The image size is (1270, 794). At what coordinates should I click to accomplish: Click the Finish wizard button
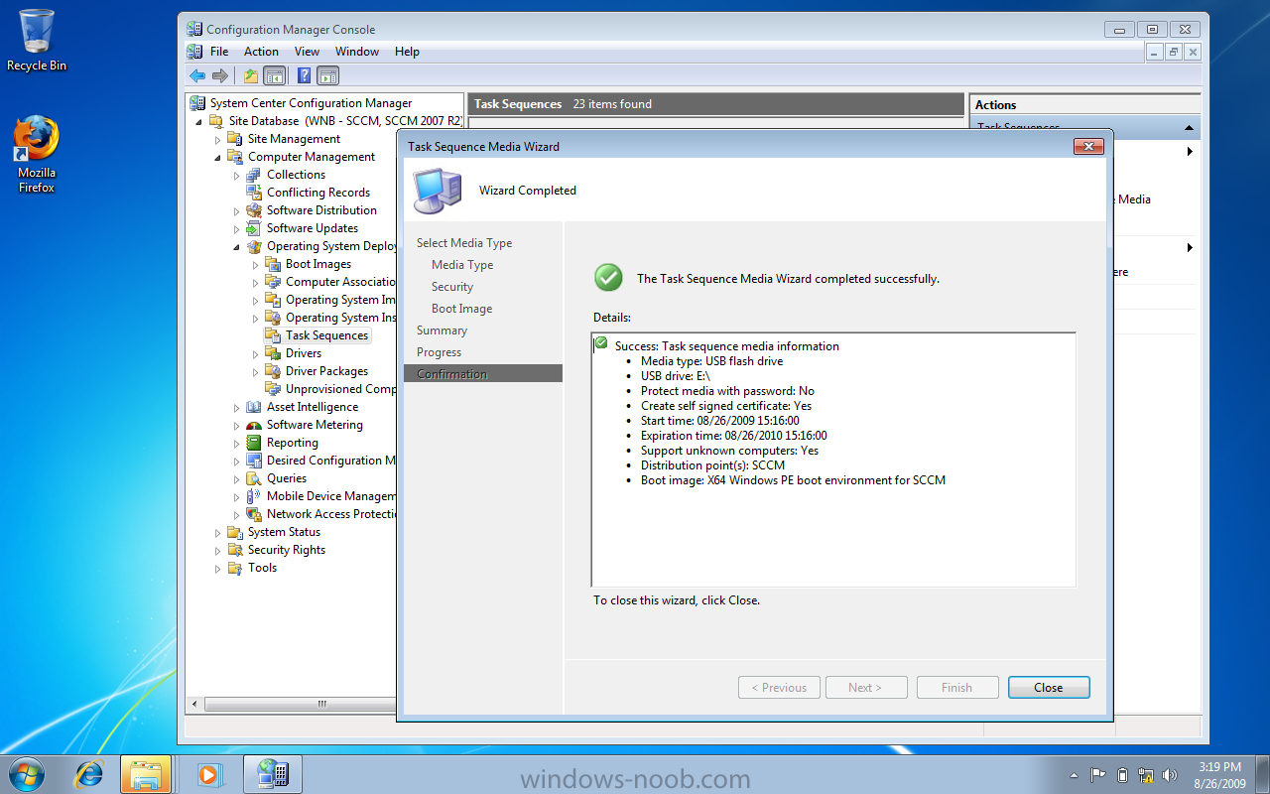956,688
